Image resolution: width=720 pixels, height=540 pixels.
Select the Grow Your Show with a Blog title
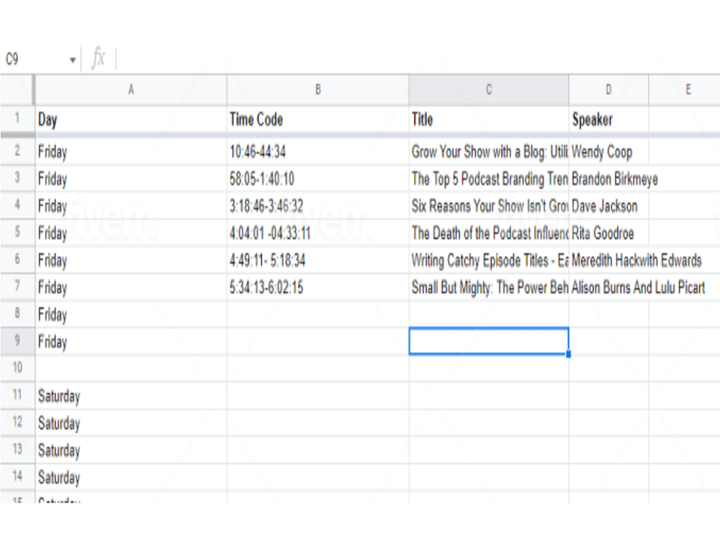489,151
